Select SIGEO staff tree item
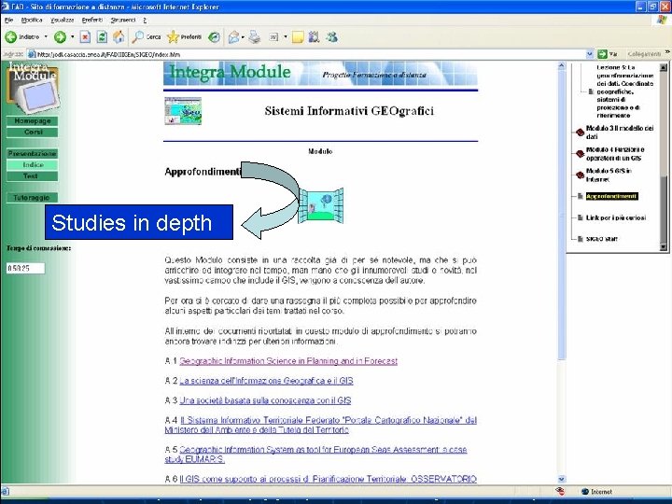The height and width of the screenshot is (504, 672). [x=602, y=239]
